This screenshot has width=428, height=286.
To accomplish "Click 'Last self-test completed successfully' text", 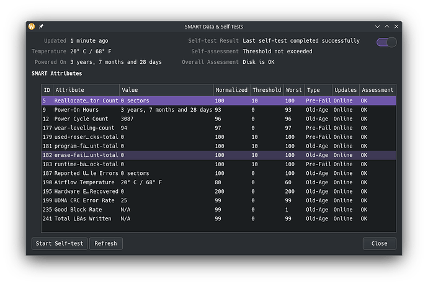I will [301, 41].
